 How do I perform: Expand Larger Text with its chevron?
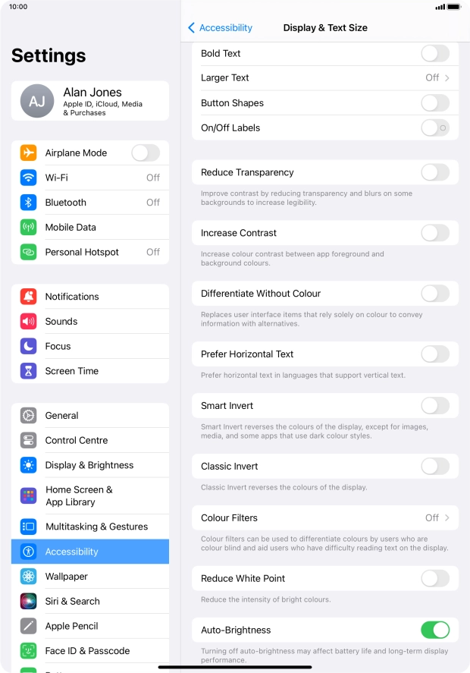446,77
